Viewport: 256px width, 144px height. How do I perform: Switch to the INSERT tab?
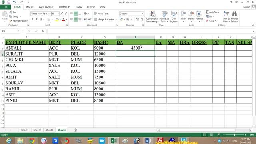tap(30, 7)
